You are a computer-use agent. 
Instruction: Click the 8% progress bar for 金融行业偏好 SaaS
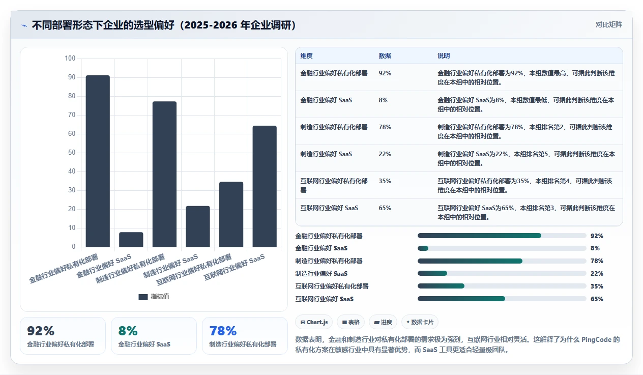pyautogui.click(x=502, y=248)
